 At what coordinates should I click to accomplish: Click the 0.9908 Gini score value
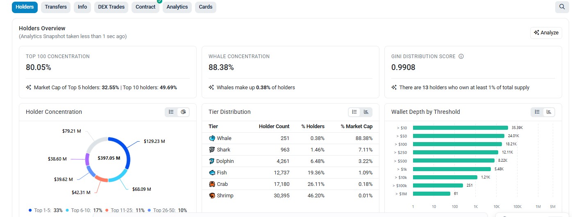coord(403,68)
